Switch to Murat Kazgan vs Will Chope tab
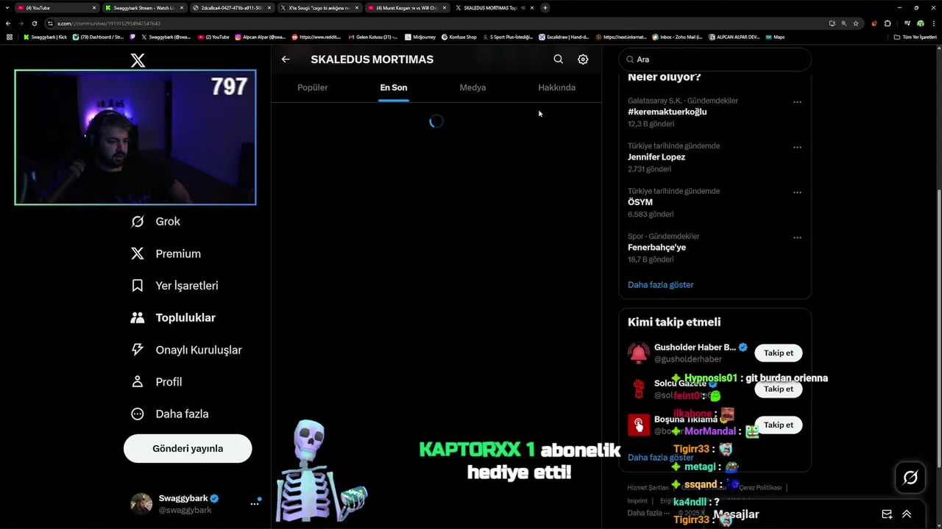This screenshot has width=942, height=529. point(406,7)
